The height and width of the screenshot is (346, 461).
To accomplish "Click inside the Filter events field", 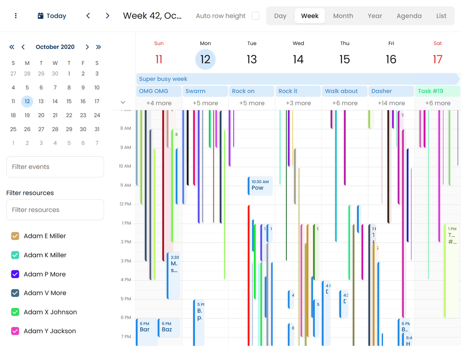I will [x=55, y=166].
